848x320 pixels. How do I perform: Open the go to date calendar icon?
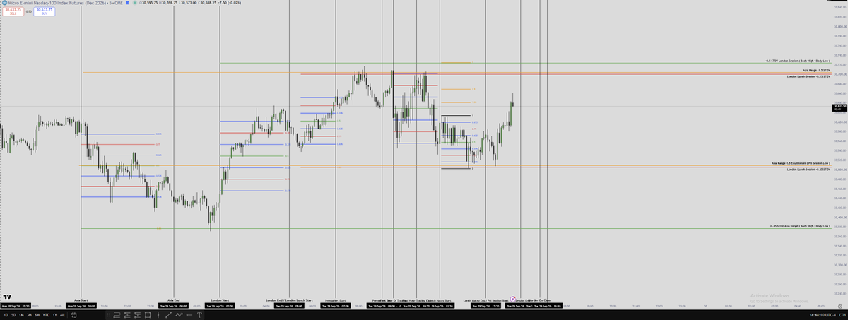(x=73, y=315)
